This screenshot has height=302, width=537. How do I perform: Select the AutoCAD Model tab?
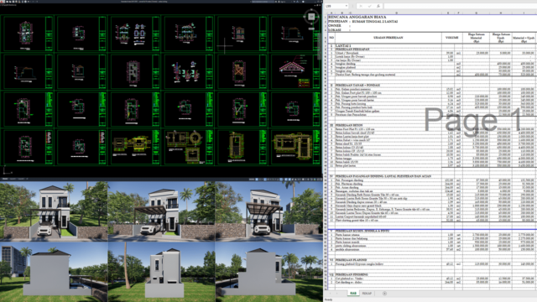tap(5, 179)
